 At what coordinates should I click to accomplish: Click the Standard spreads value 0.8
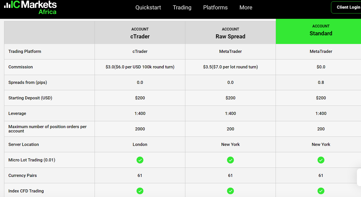(x=321, y=82)
